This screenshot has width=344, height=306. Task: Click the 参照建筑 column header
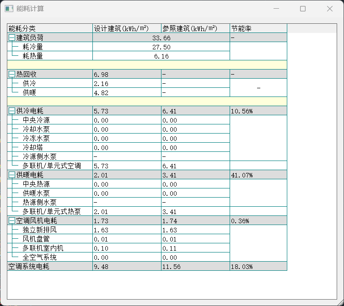pyautogui.click(x=195, y=28)
